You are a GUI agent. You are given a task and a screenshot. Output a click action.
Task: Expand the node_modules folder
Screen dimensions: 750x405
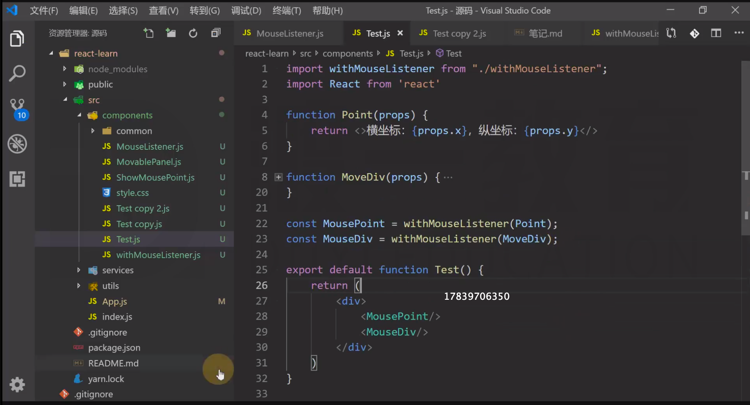coord(117,69)
